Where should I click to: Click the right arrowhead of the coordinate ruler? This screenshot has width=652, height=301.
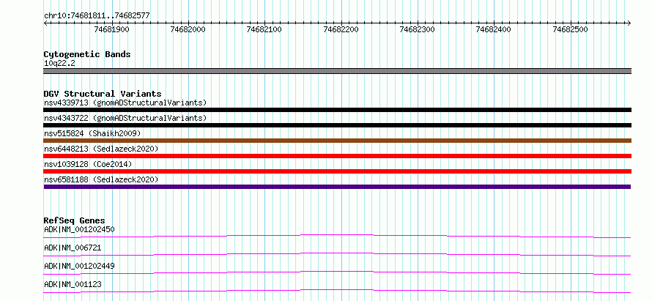(629, 23)
